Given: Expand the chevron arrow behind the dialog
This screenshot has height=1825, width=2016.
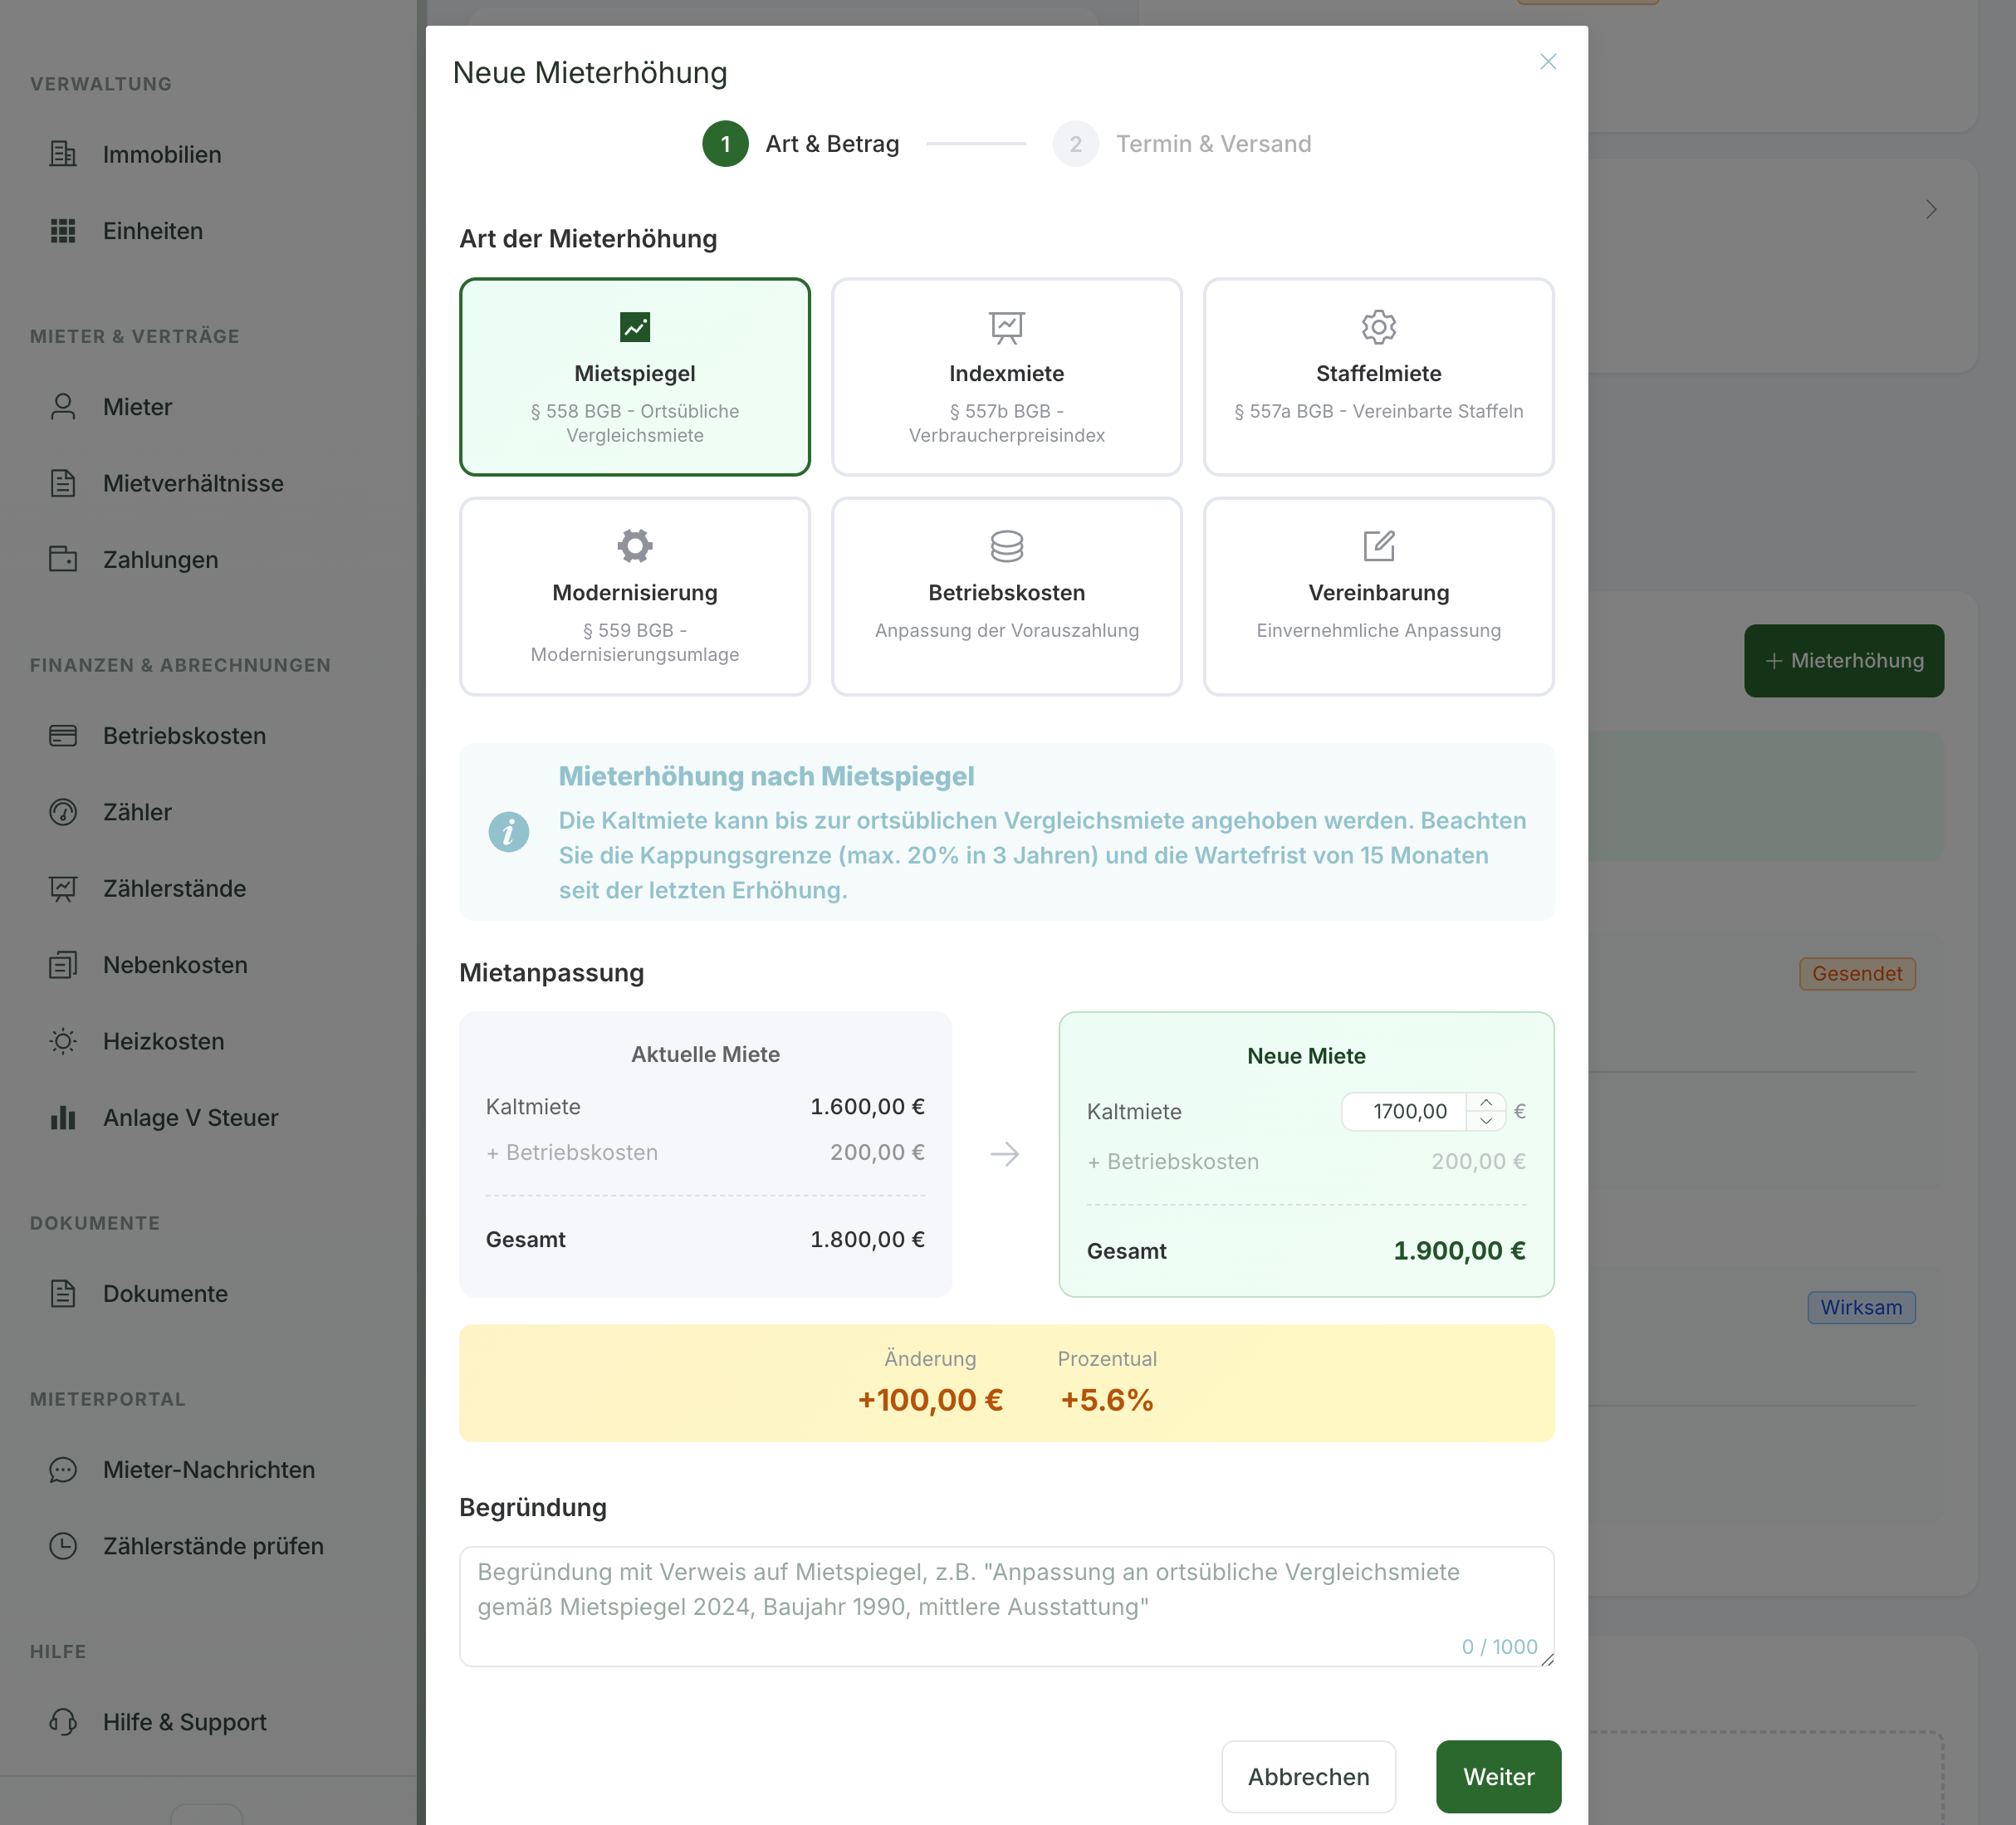Looking at the screenshot, I should [1930, 209].
